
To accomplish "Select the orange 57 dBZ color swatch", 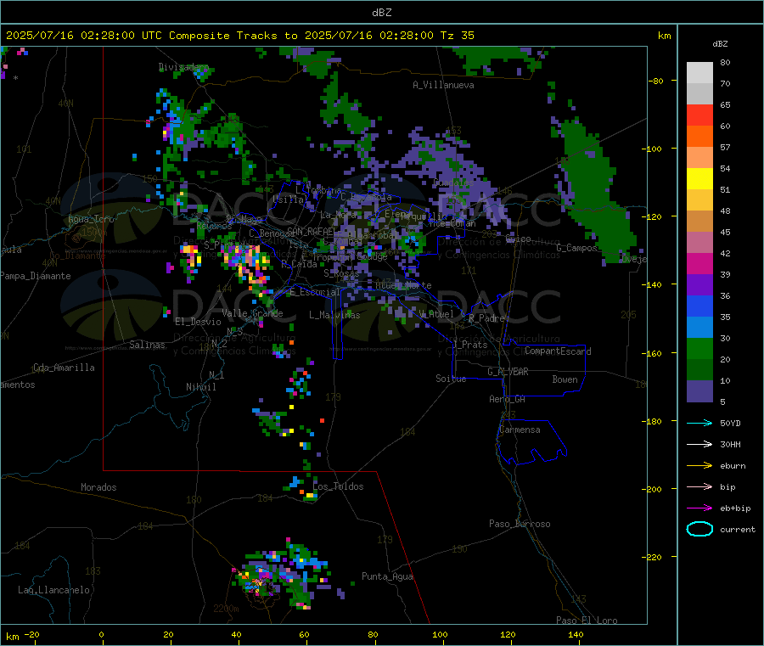I will (x=699, y=137).
